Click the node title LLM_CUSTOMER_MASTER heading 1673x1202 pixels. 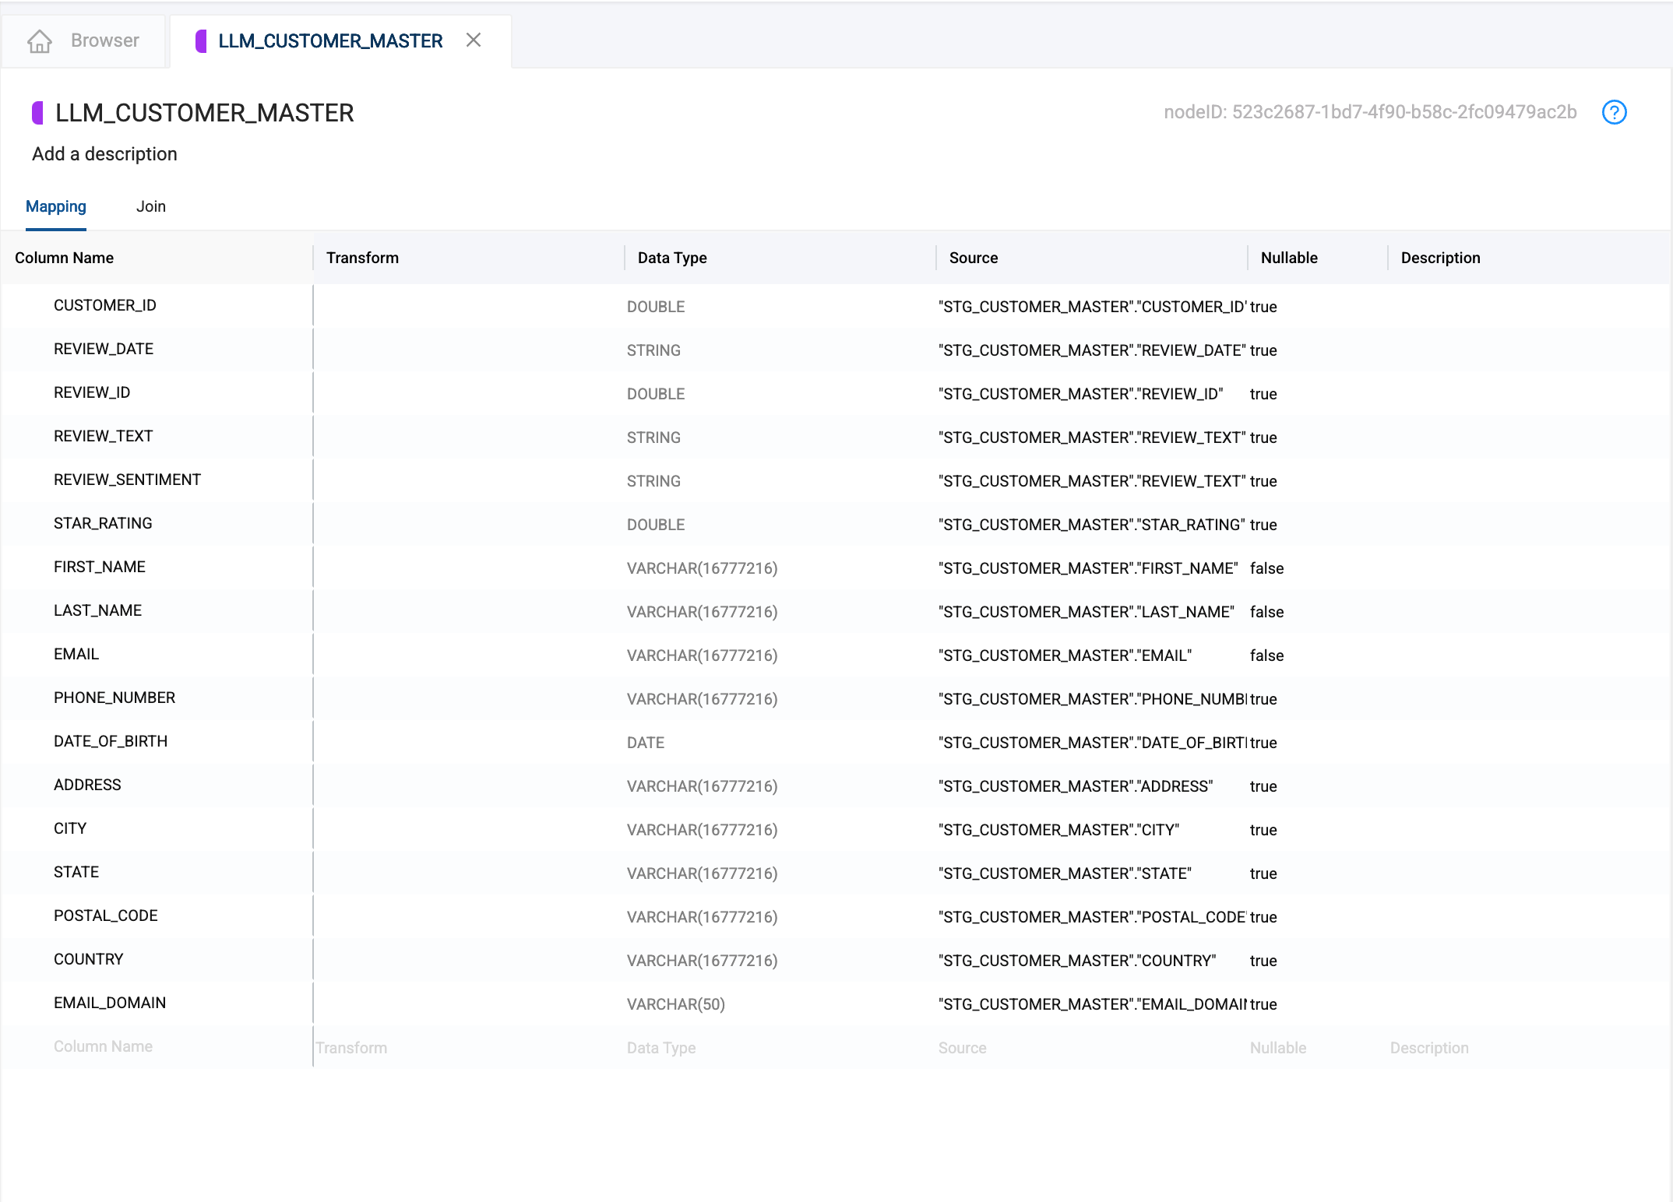204,113
